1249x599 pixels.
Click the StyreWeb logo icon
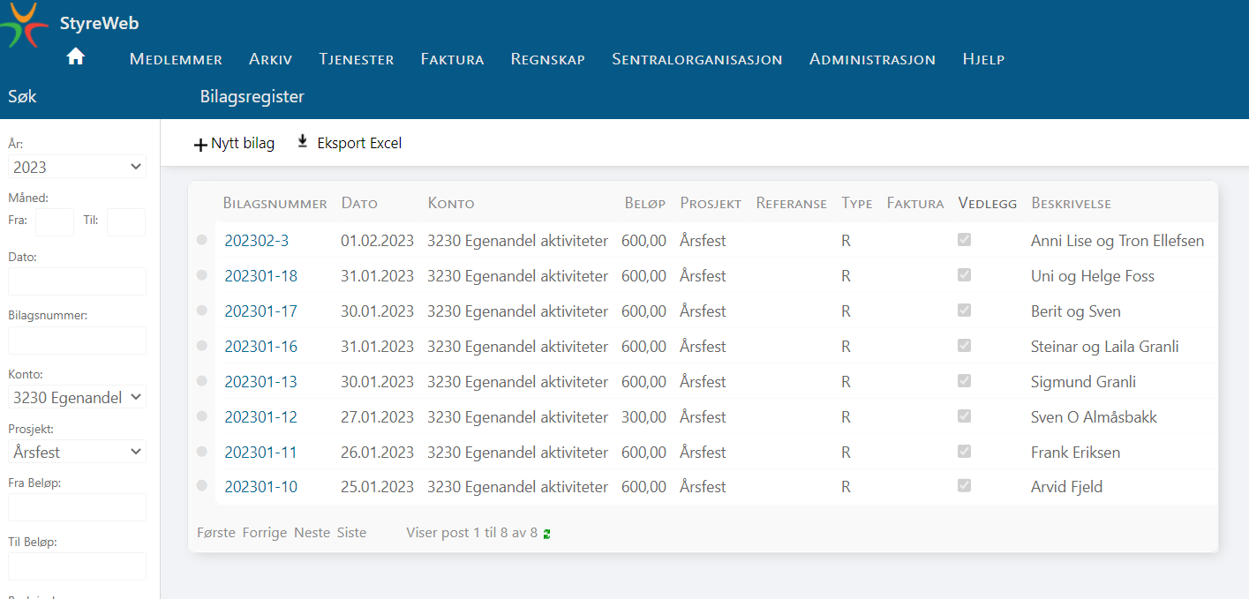pyautogui.click(x=24, y=25)
